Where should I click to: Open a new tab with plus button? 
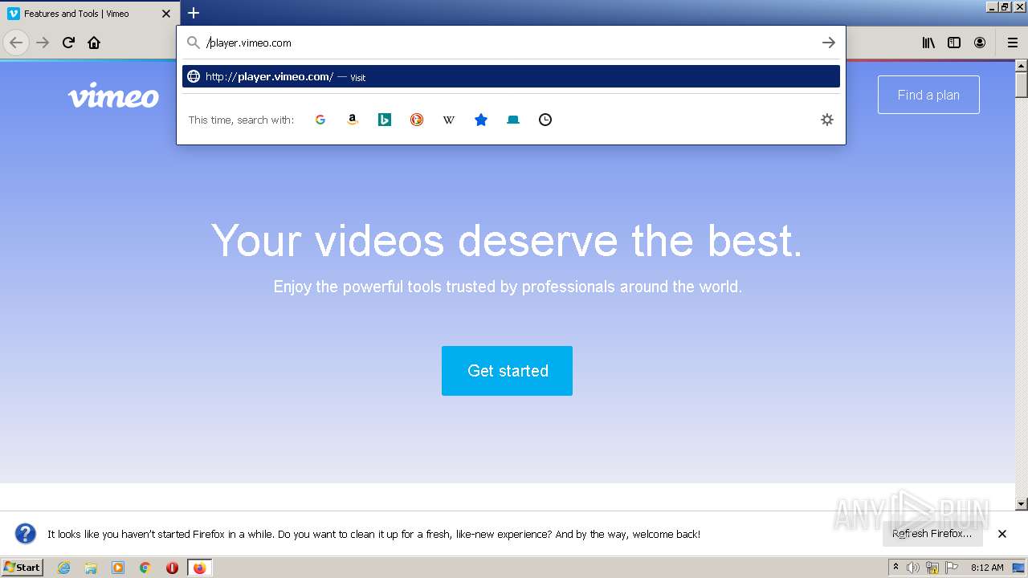tap(194, 13)
